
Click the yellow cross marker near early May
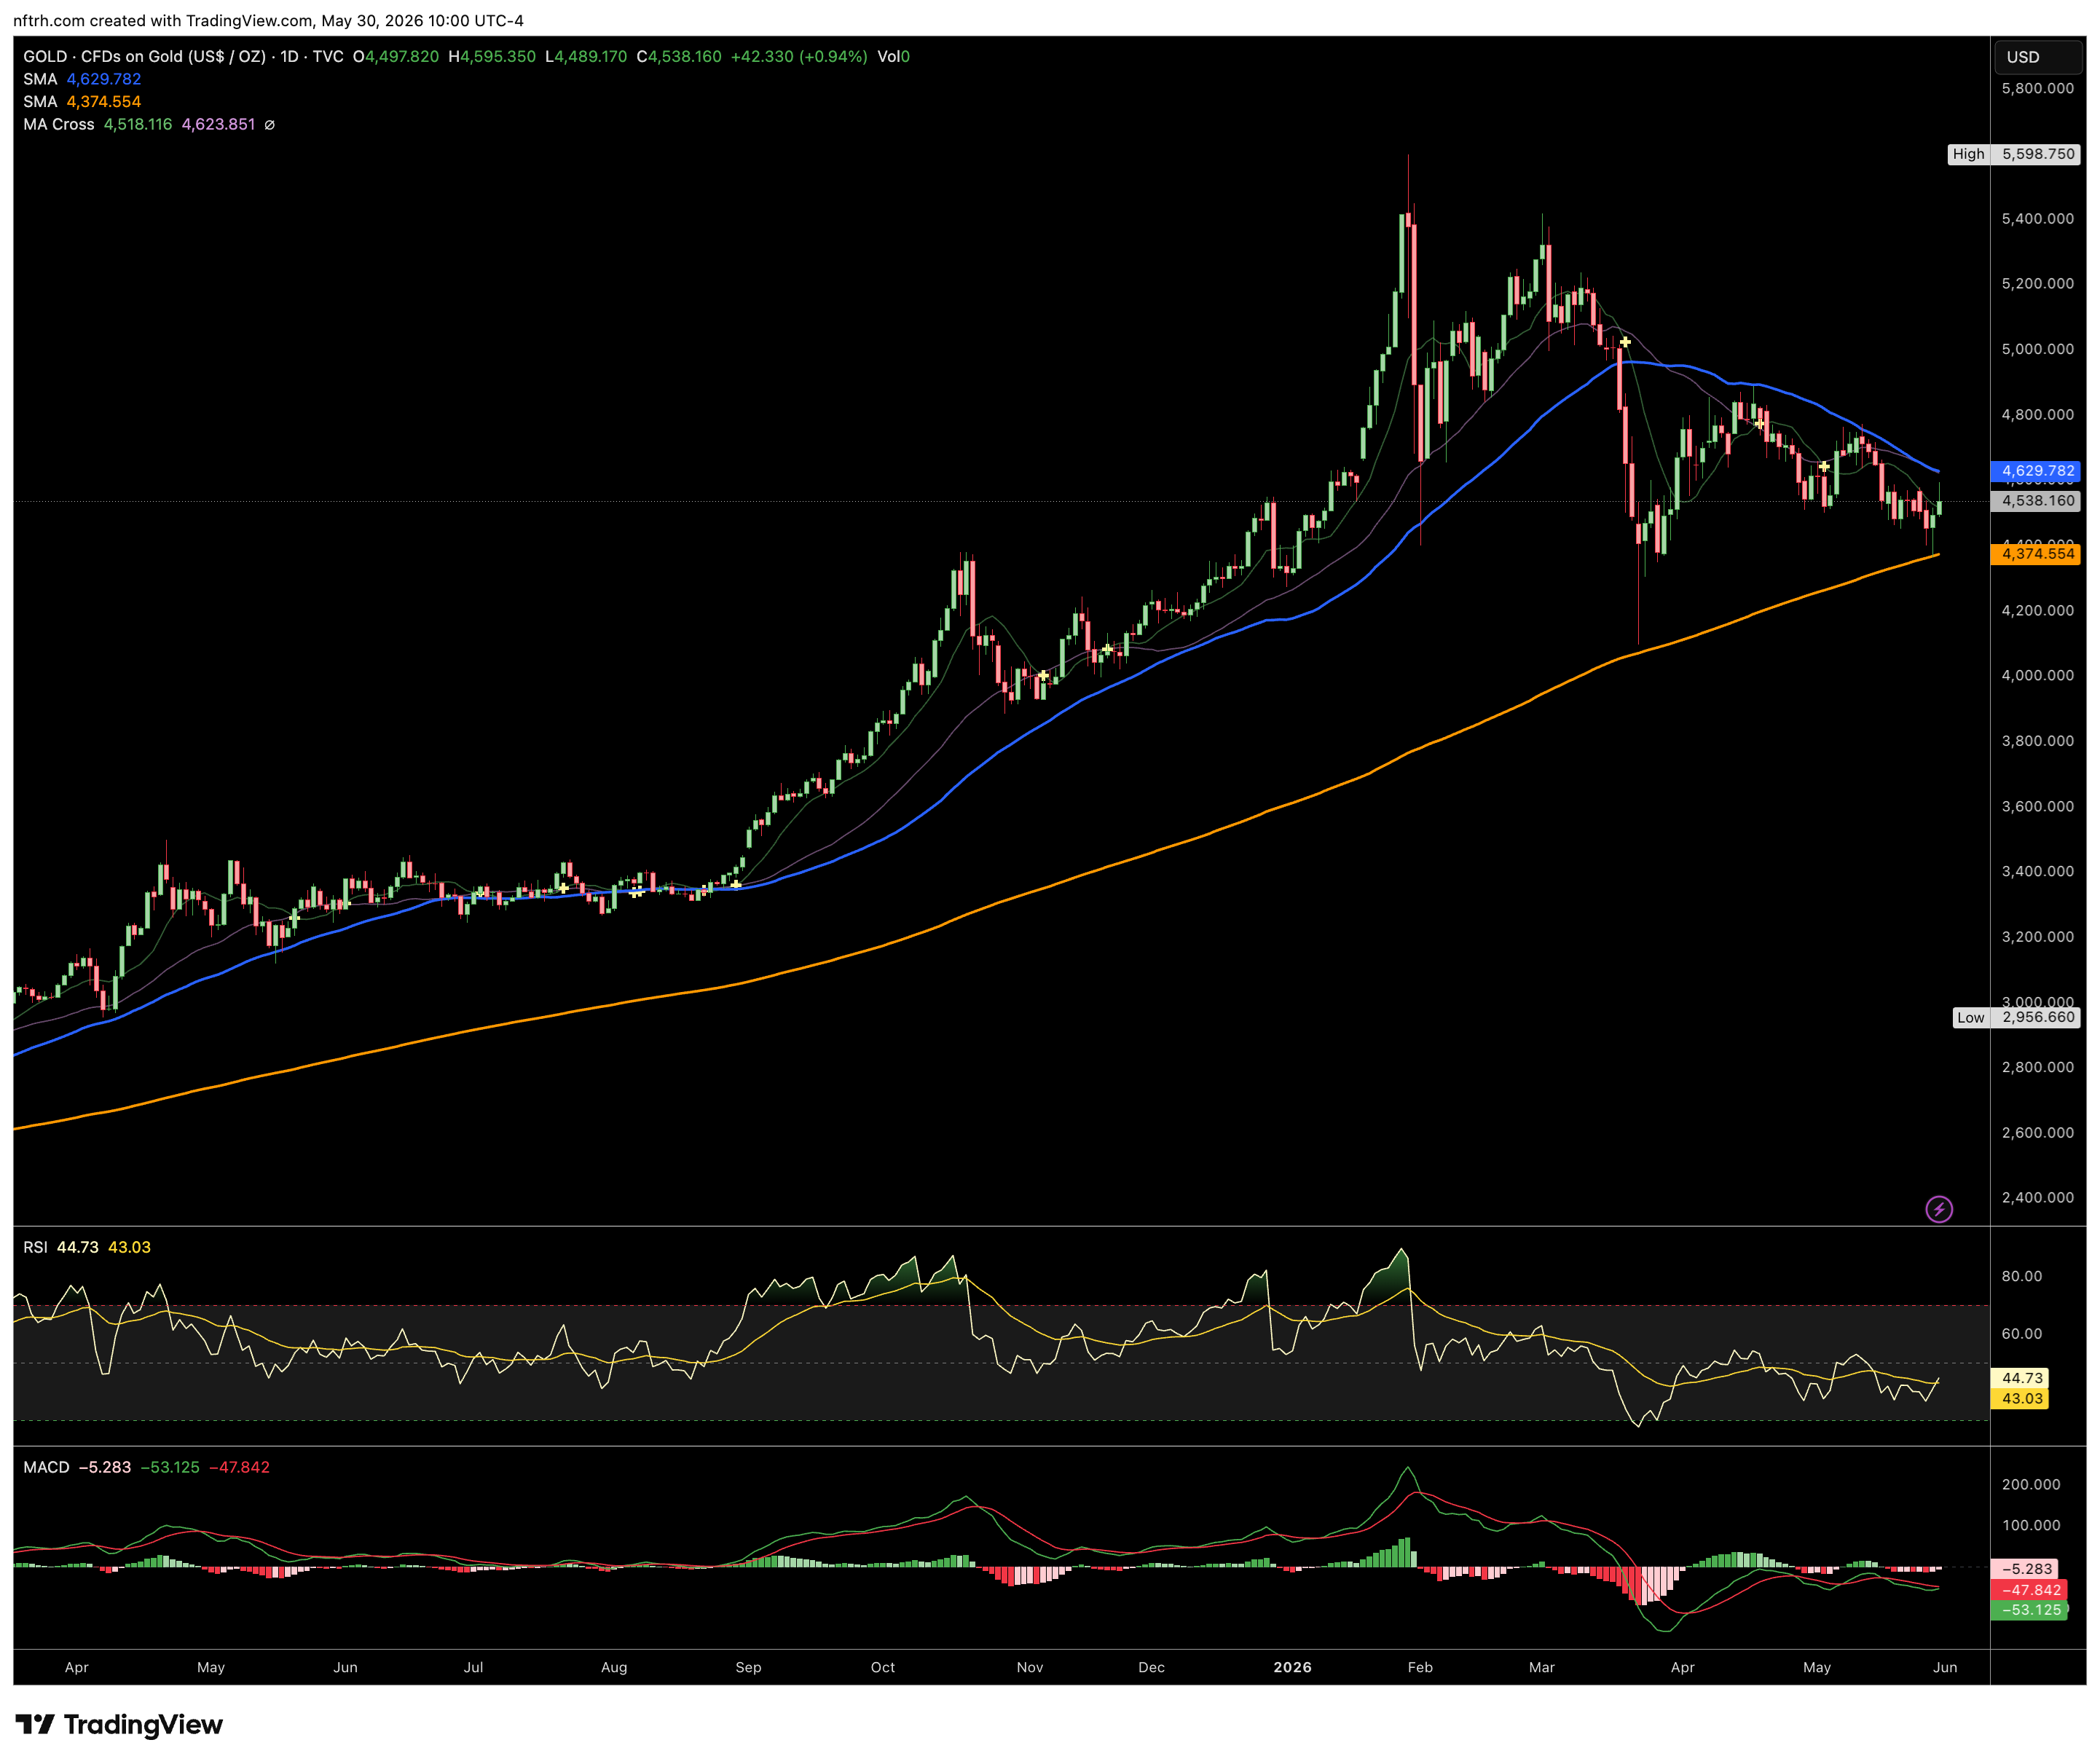point(1824,467)
